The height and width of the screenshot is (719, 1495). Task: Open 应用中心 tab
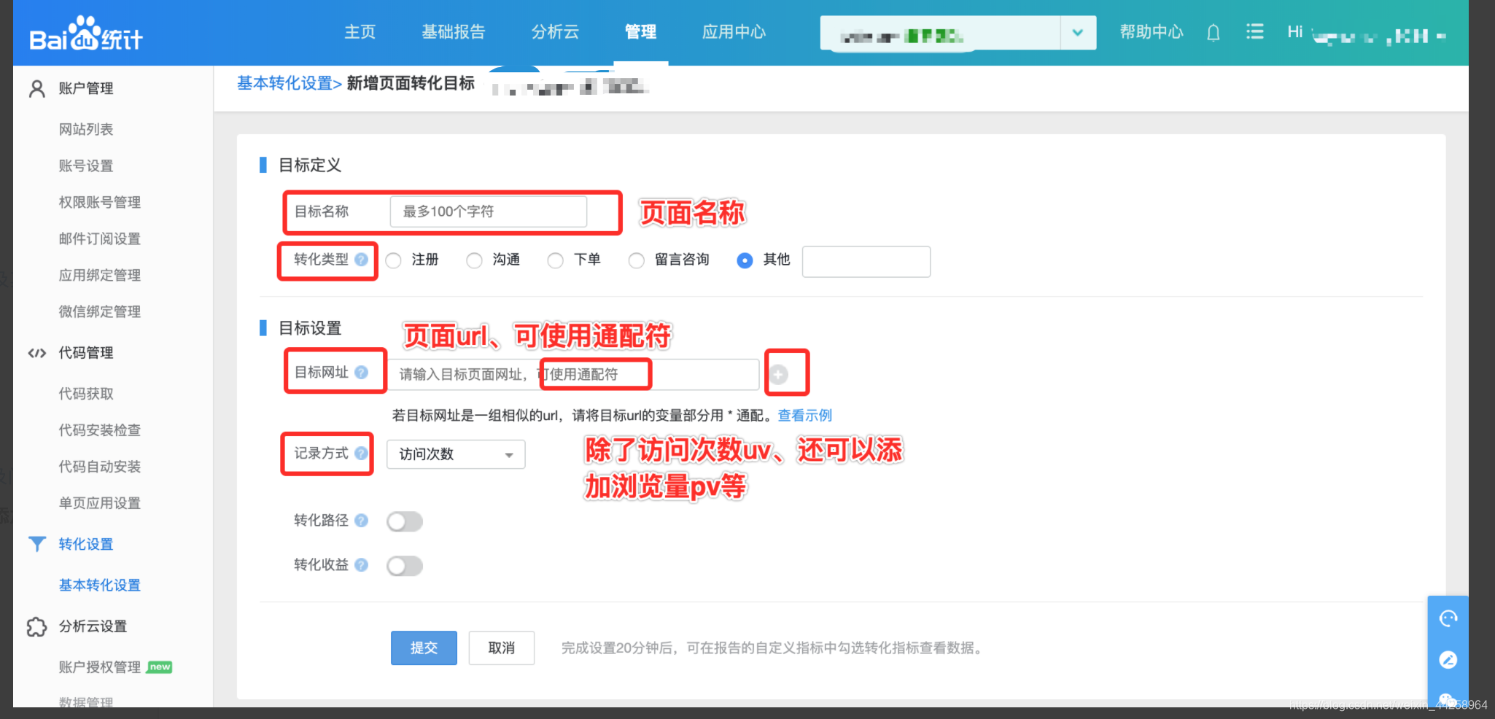tap(734, 32)
